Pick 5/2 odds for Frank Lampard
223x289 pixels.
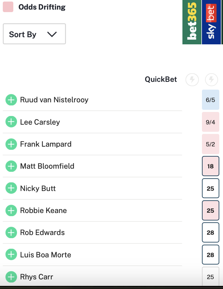tap(210, 144)
